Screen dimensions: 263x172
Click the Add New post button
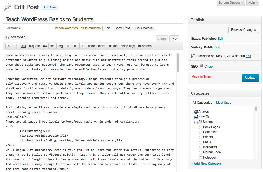point(50,7)
